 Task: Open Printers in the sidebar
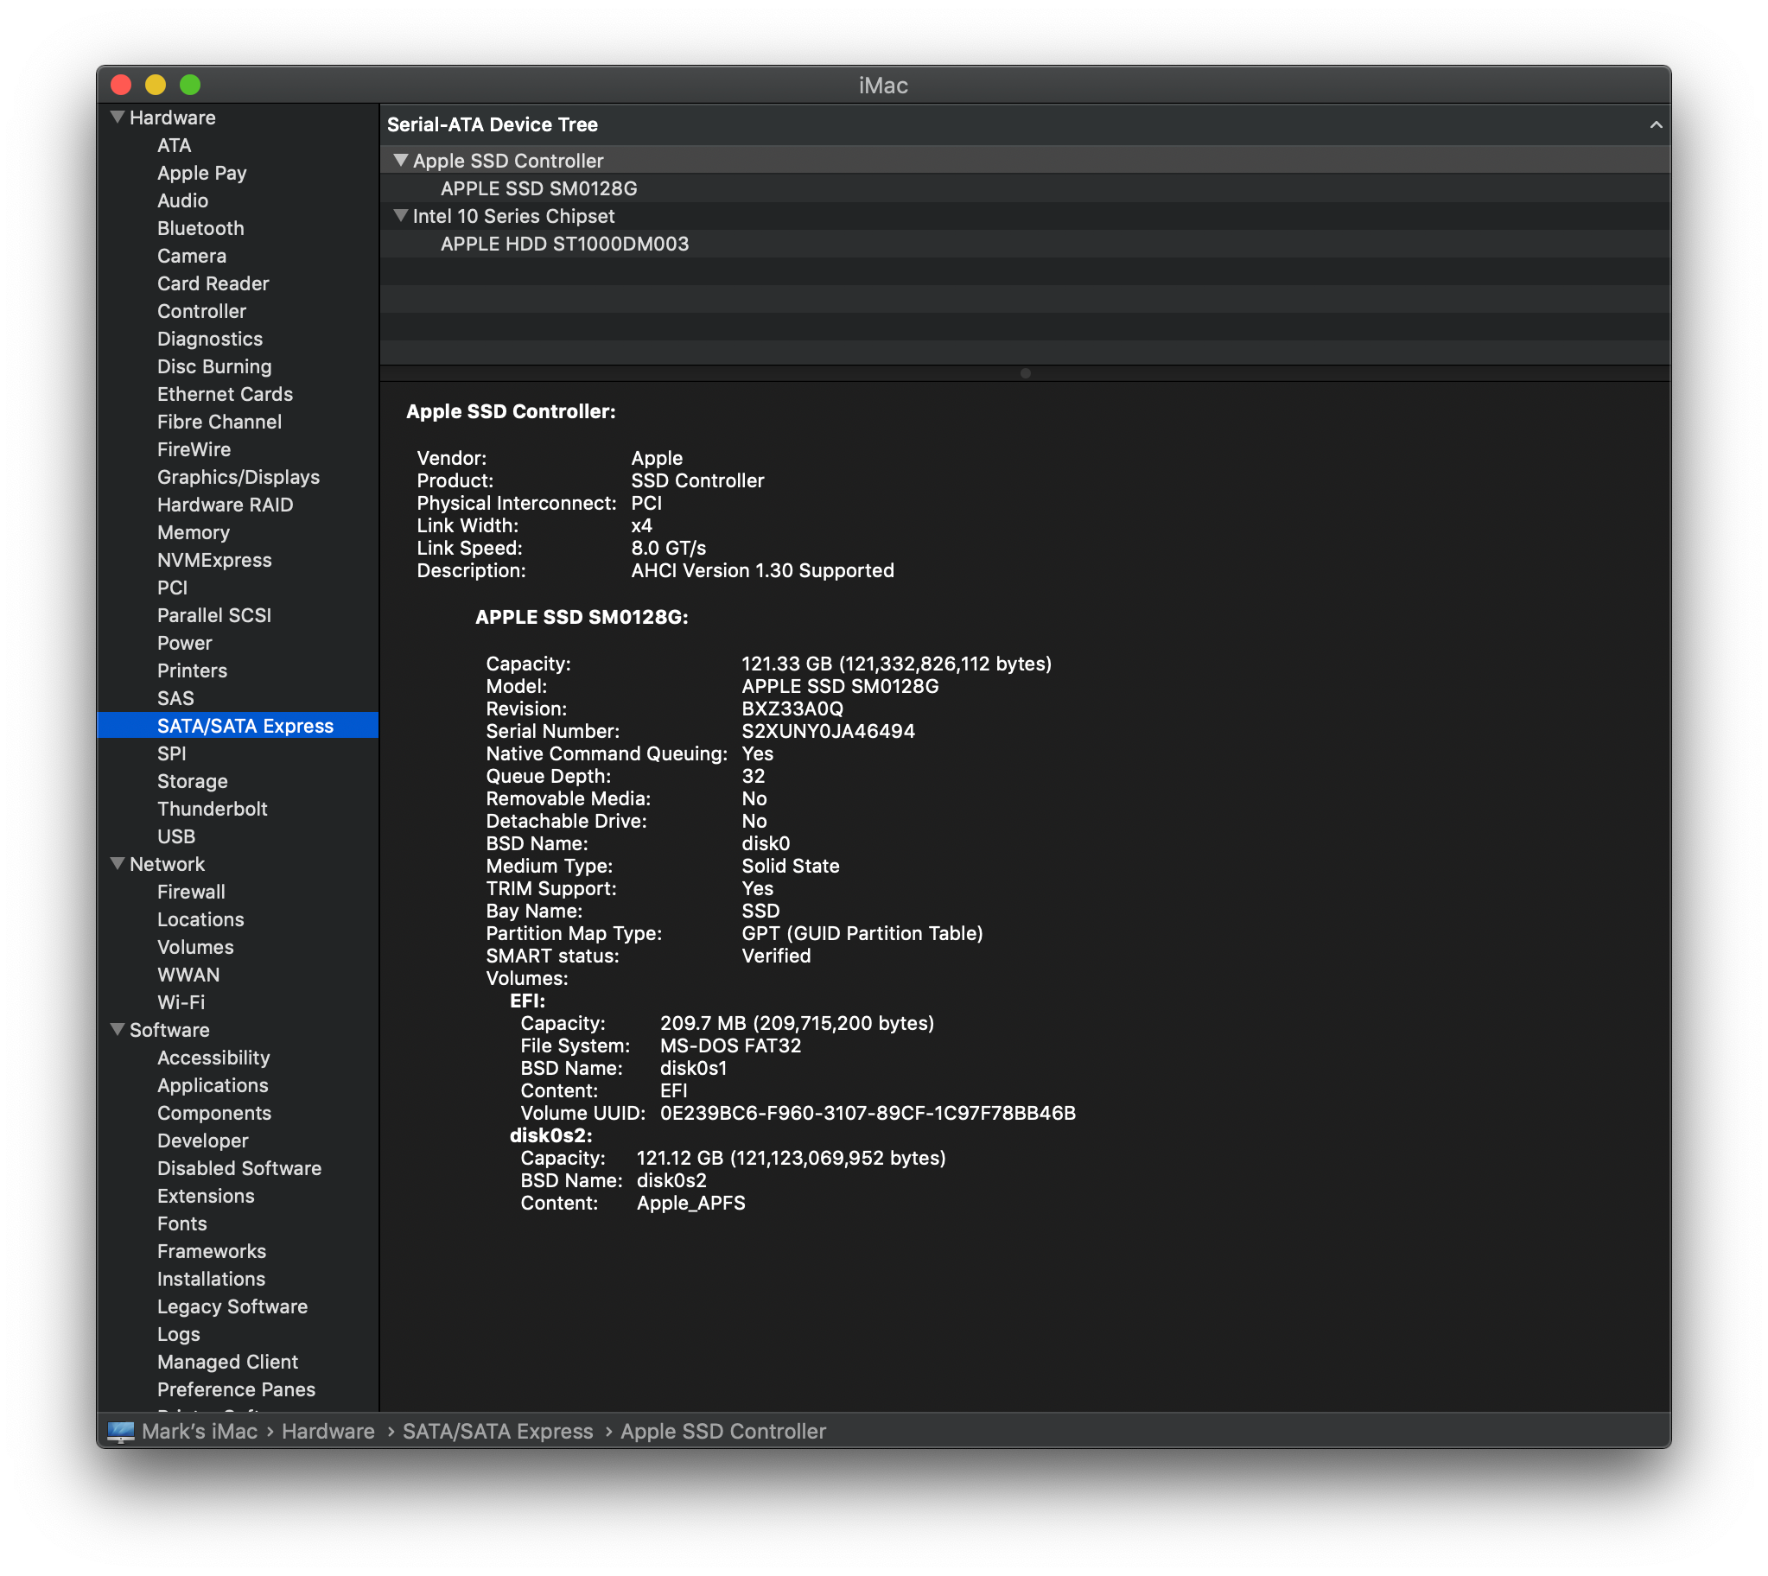[192, 671]
